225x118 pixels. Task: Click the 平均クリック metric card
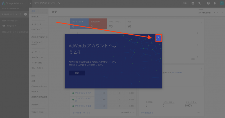[116, 24]
